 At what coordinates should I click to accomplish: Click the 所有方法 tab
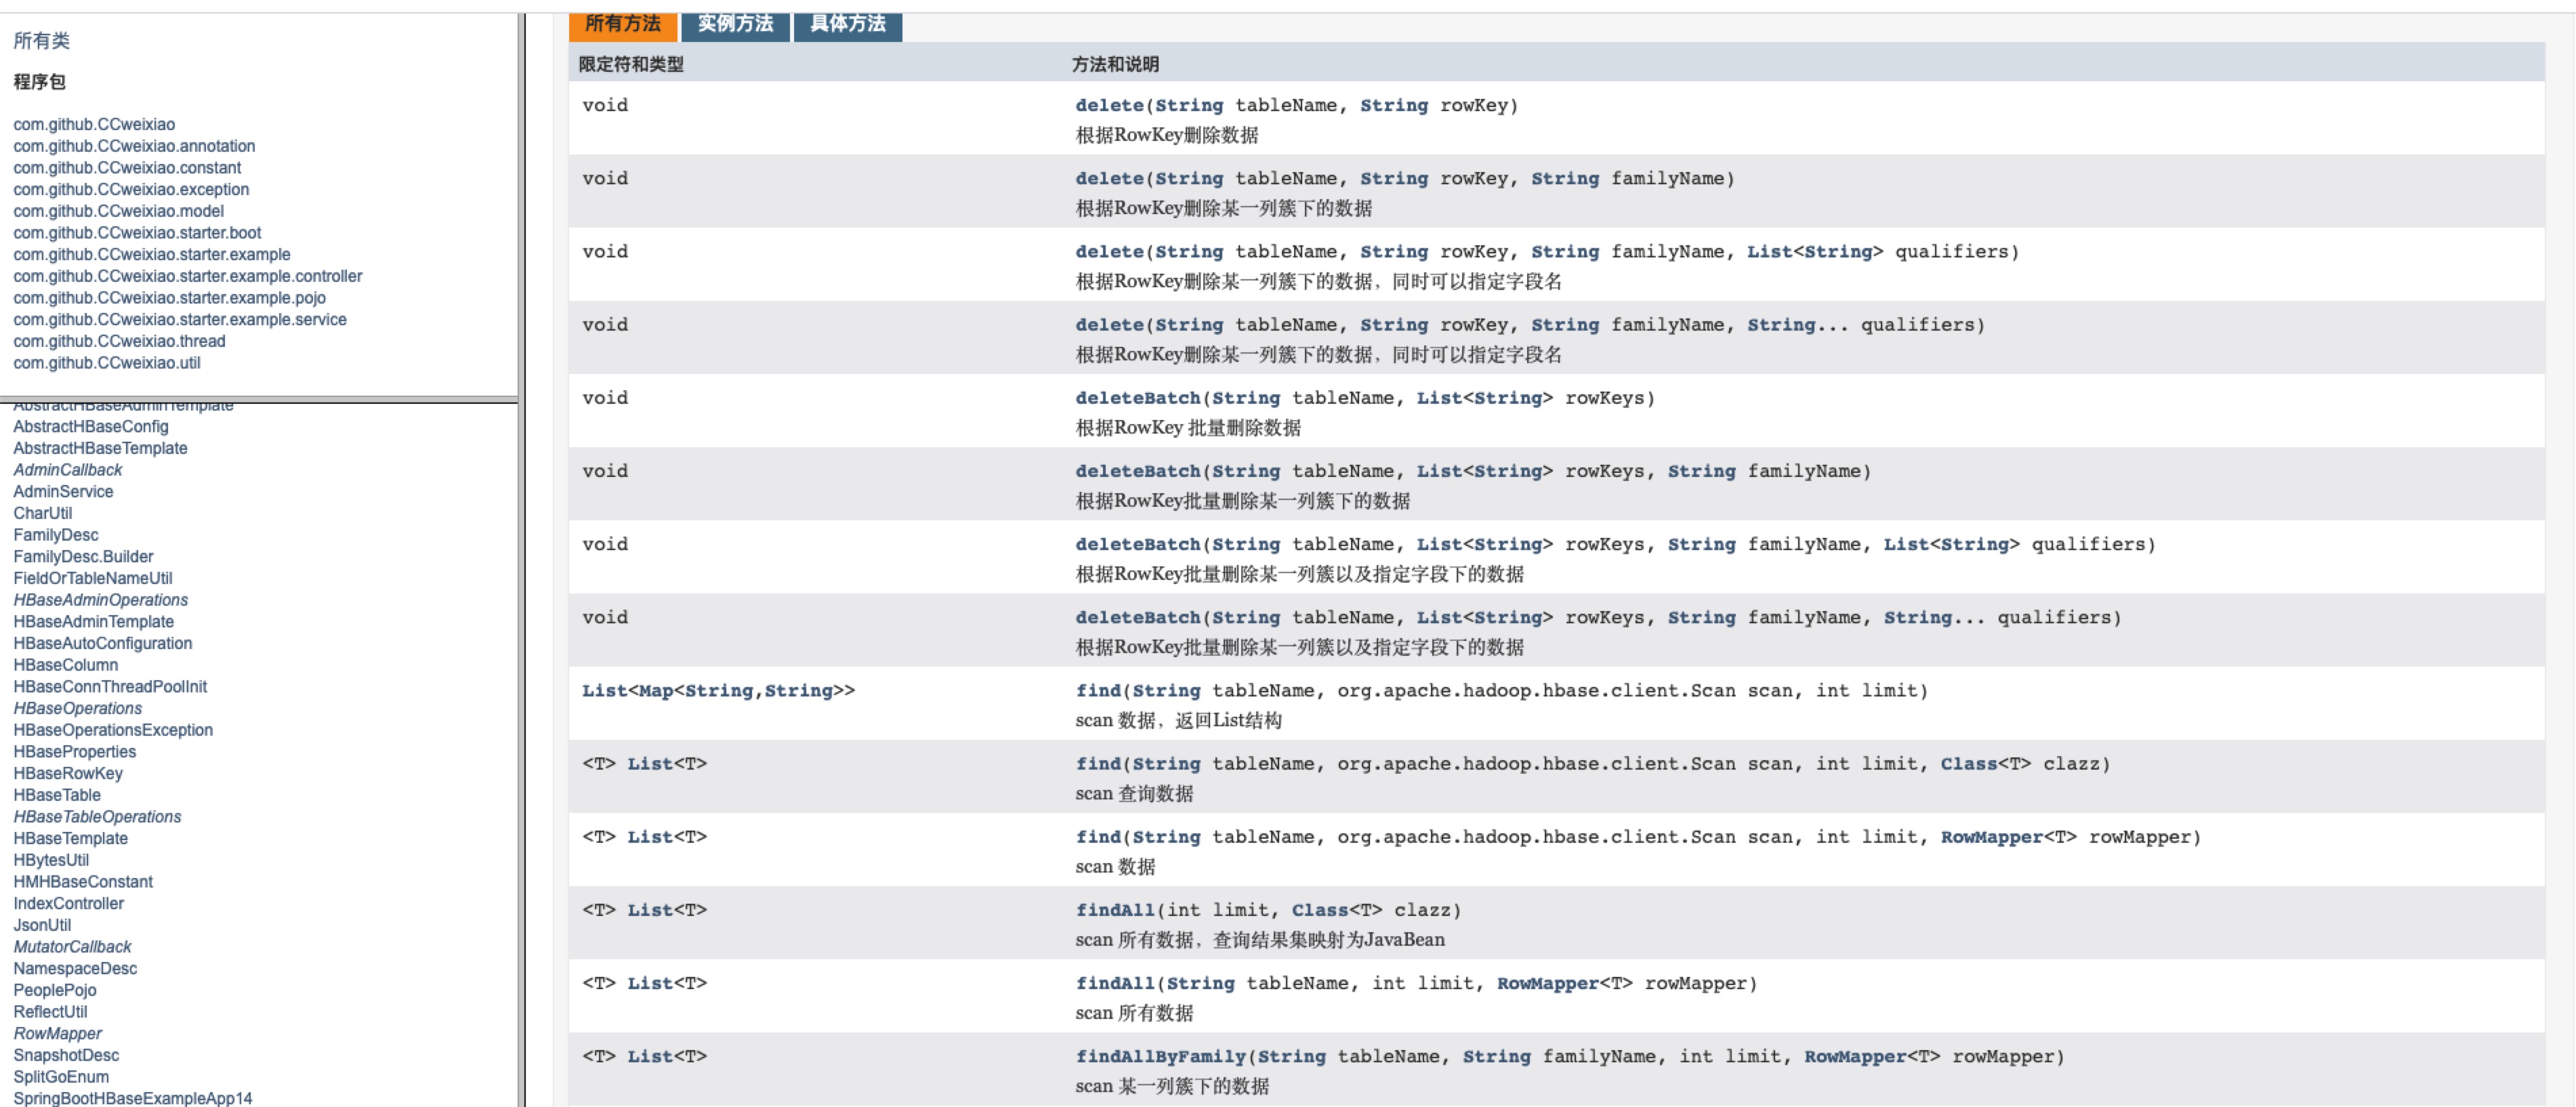(622, 24)
